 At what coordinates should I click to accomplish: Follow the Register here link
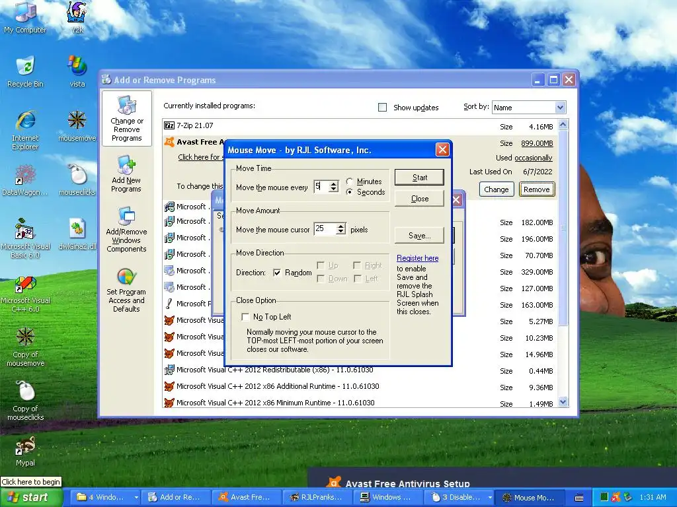(x=418, y=258)
